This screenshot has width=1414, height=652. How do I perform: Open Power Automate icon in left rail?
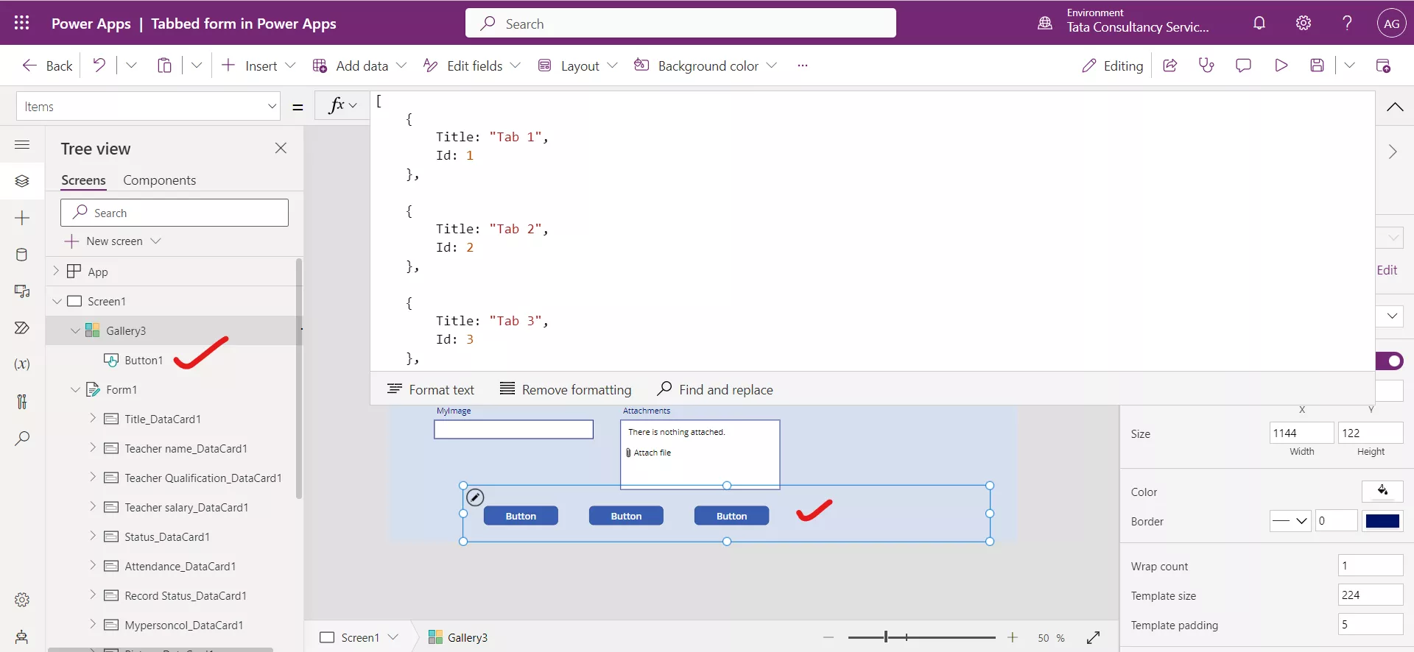pos(22,327)
